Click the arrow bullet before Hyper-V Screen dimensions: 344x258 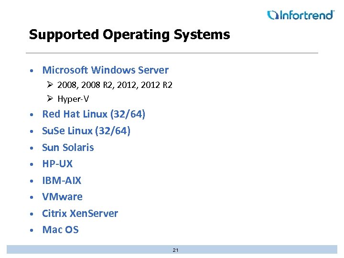[x=50, y=99]
